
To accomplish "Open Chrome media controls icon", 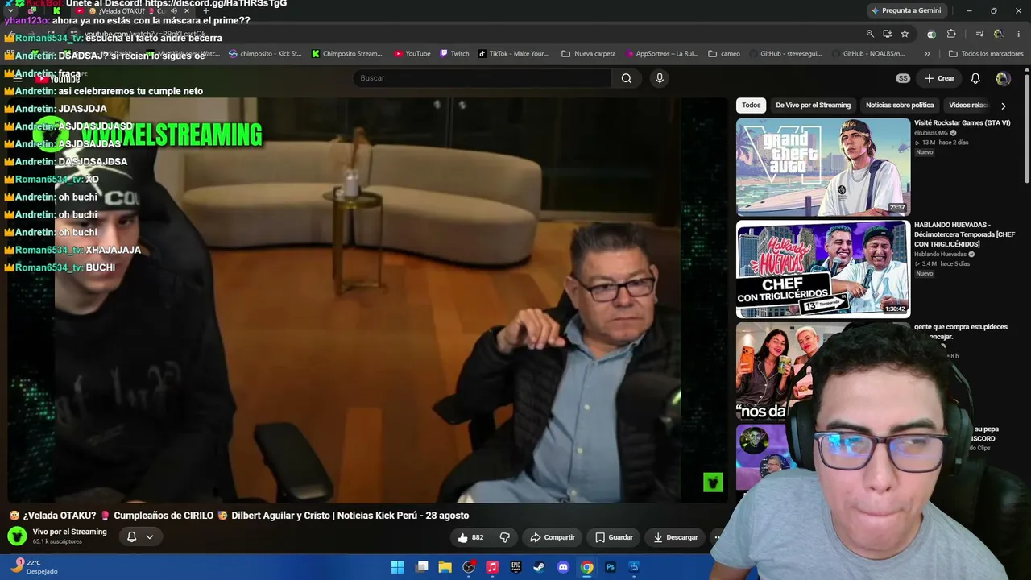I will coord(979,34).
